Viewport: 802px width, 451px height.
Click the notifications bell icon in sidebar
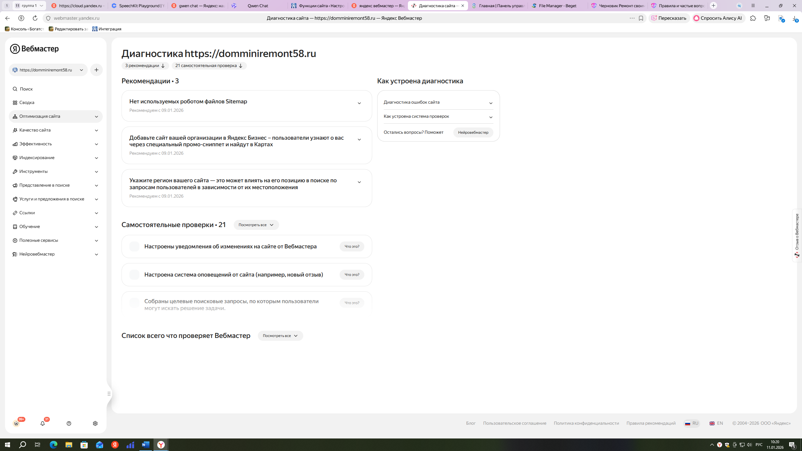(43, 423)
